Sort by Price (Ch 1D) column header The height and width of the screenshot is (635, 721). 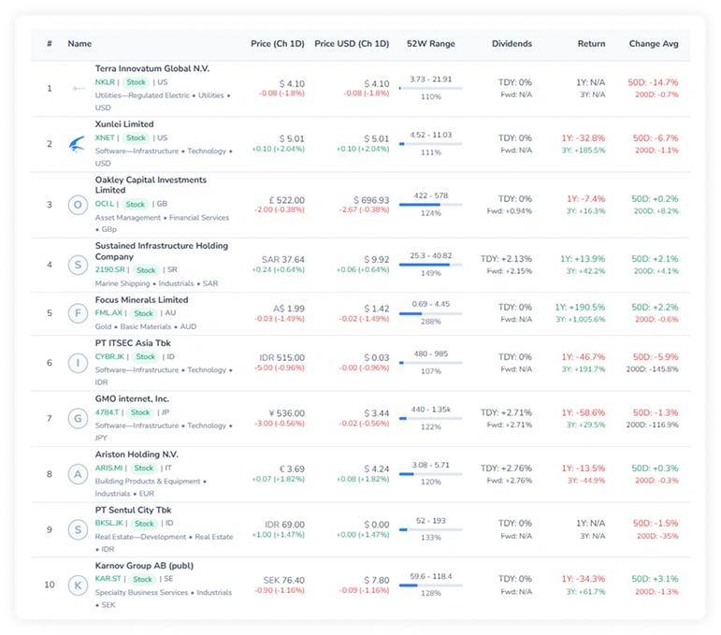[278, 44]
